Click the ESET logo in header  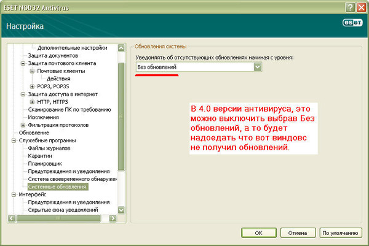click(352, 23)
